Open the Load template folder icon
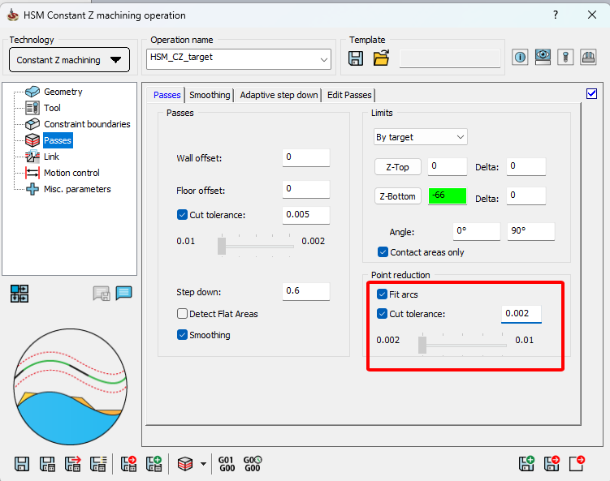610x481 pixels. pos(381,58)
